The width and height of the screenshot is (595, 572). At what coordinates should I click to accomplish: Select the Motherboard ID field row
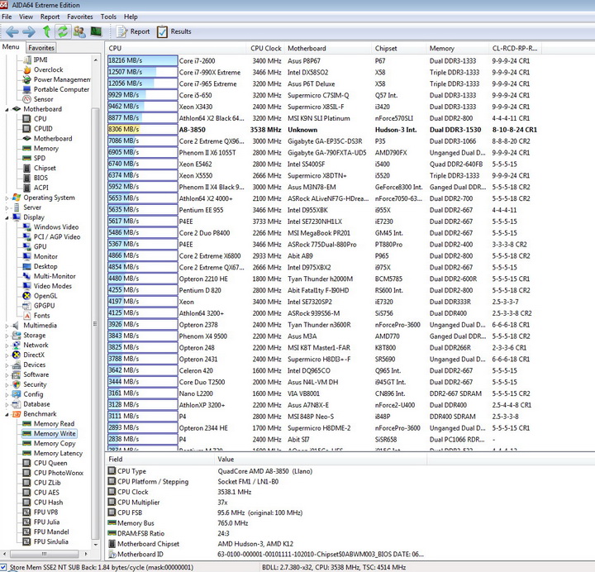click(265, 554)
